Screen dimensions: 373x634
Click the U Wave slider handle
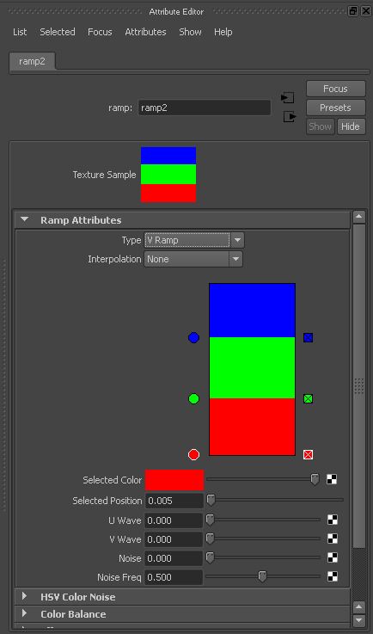pyautogui.click(x=211, y=520)
